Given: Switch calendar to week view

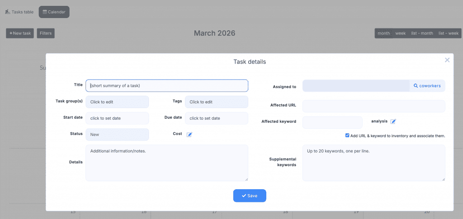Looking at the screenshot, I should [400, 33].
